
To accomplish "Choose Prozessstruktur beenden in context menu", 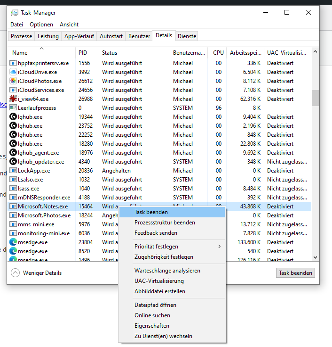I will tap(172, 223).
